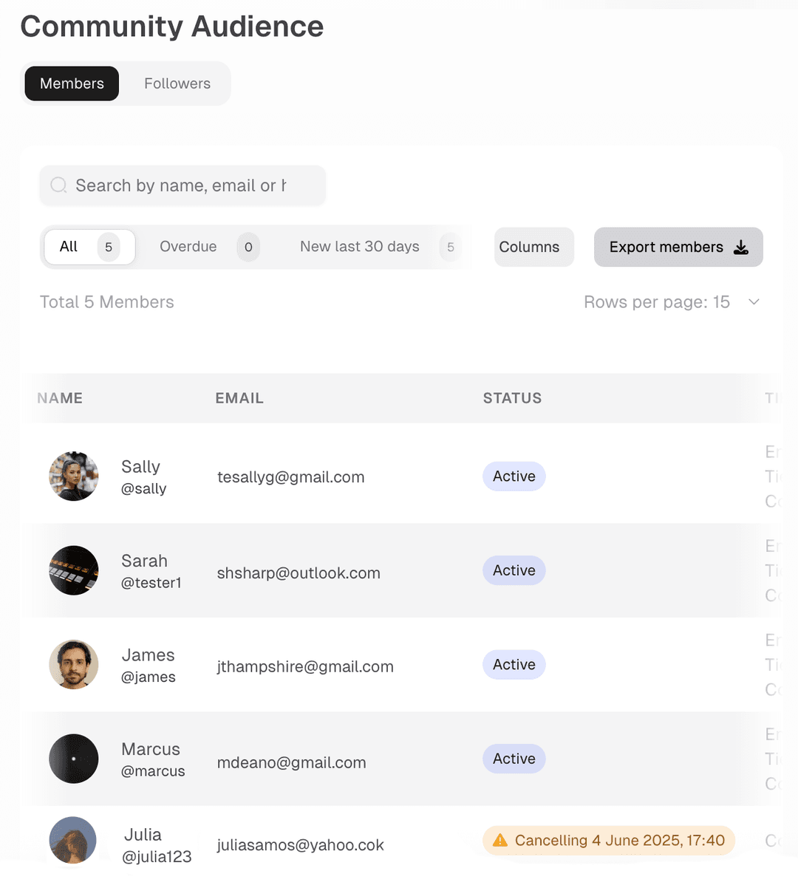Expand the Rows per page dropdown
Viewport: 798px width, 885px height.
754,302
